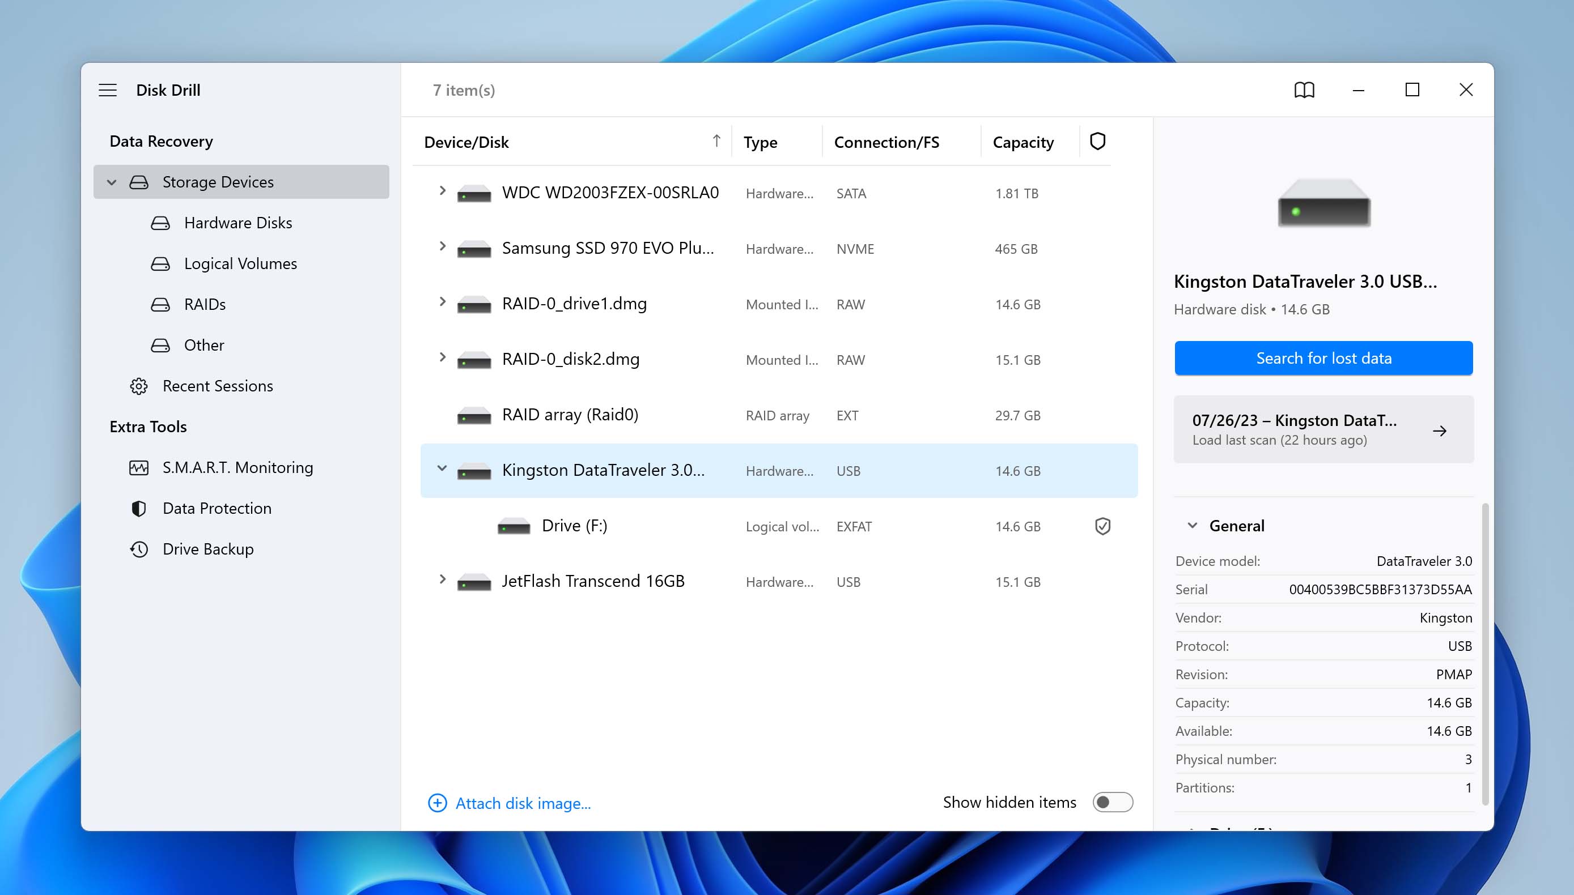1574x895 pixels.
Task: Select the Drive (F:) volume name
Action: 574,526
